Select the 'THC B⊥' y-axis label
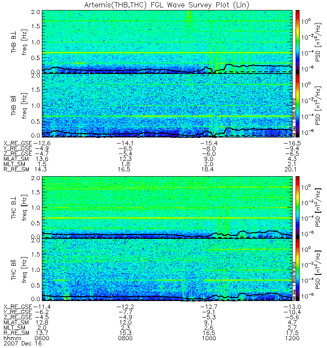 click(14, 209)
